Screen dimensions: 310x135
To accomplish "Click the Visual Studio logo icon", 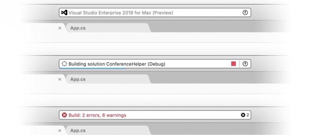I will click(x=64, y=13).
